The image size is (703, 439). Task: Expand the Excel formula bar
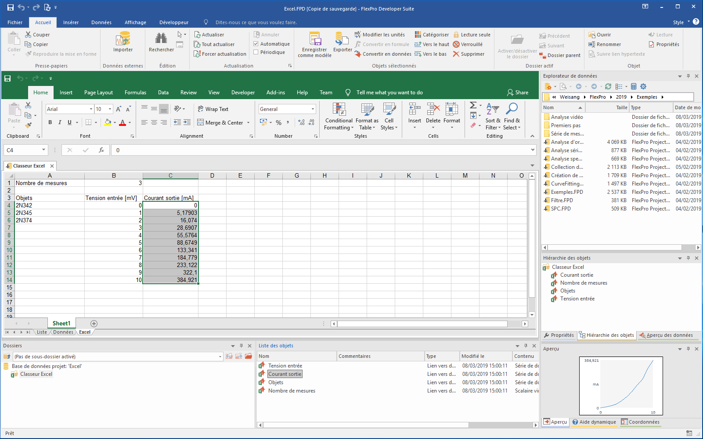[x=533, y=150]
